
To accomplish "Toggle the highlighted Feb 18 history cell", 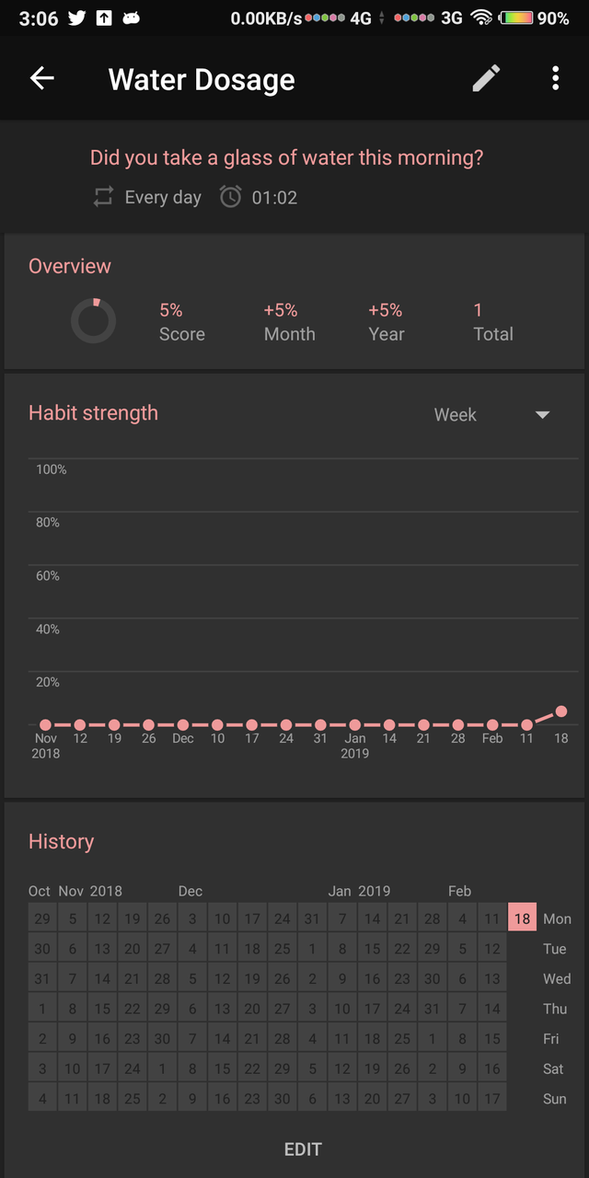I will pyautogui.click(x=522, y=918).
